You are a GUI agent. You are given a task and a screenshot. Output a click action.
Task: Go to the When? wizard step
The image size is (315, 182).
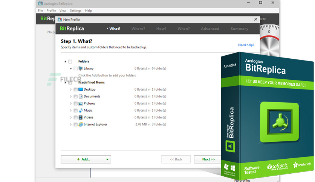183,29
